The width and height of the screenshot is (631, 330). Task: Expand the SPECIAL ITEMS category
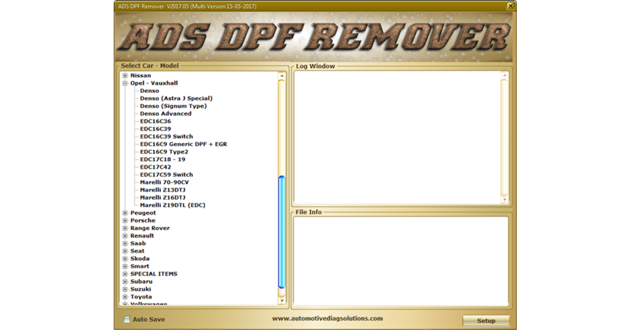124,273
